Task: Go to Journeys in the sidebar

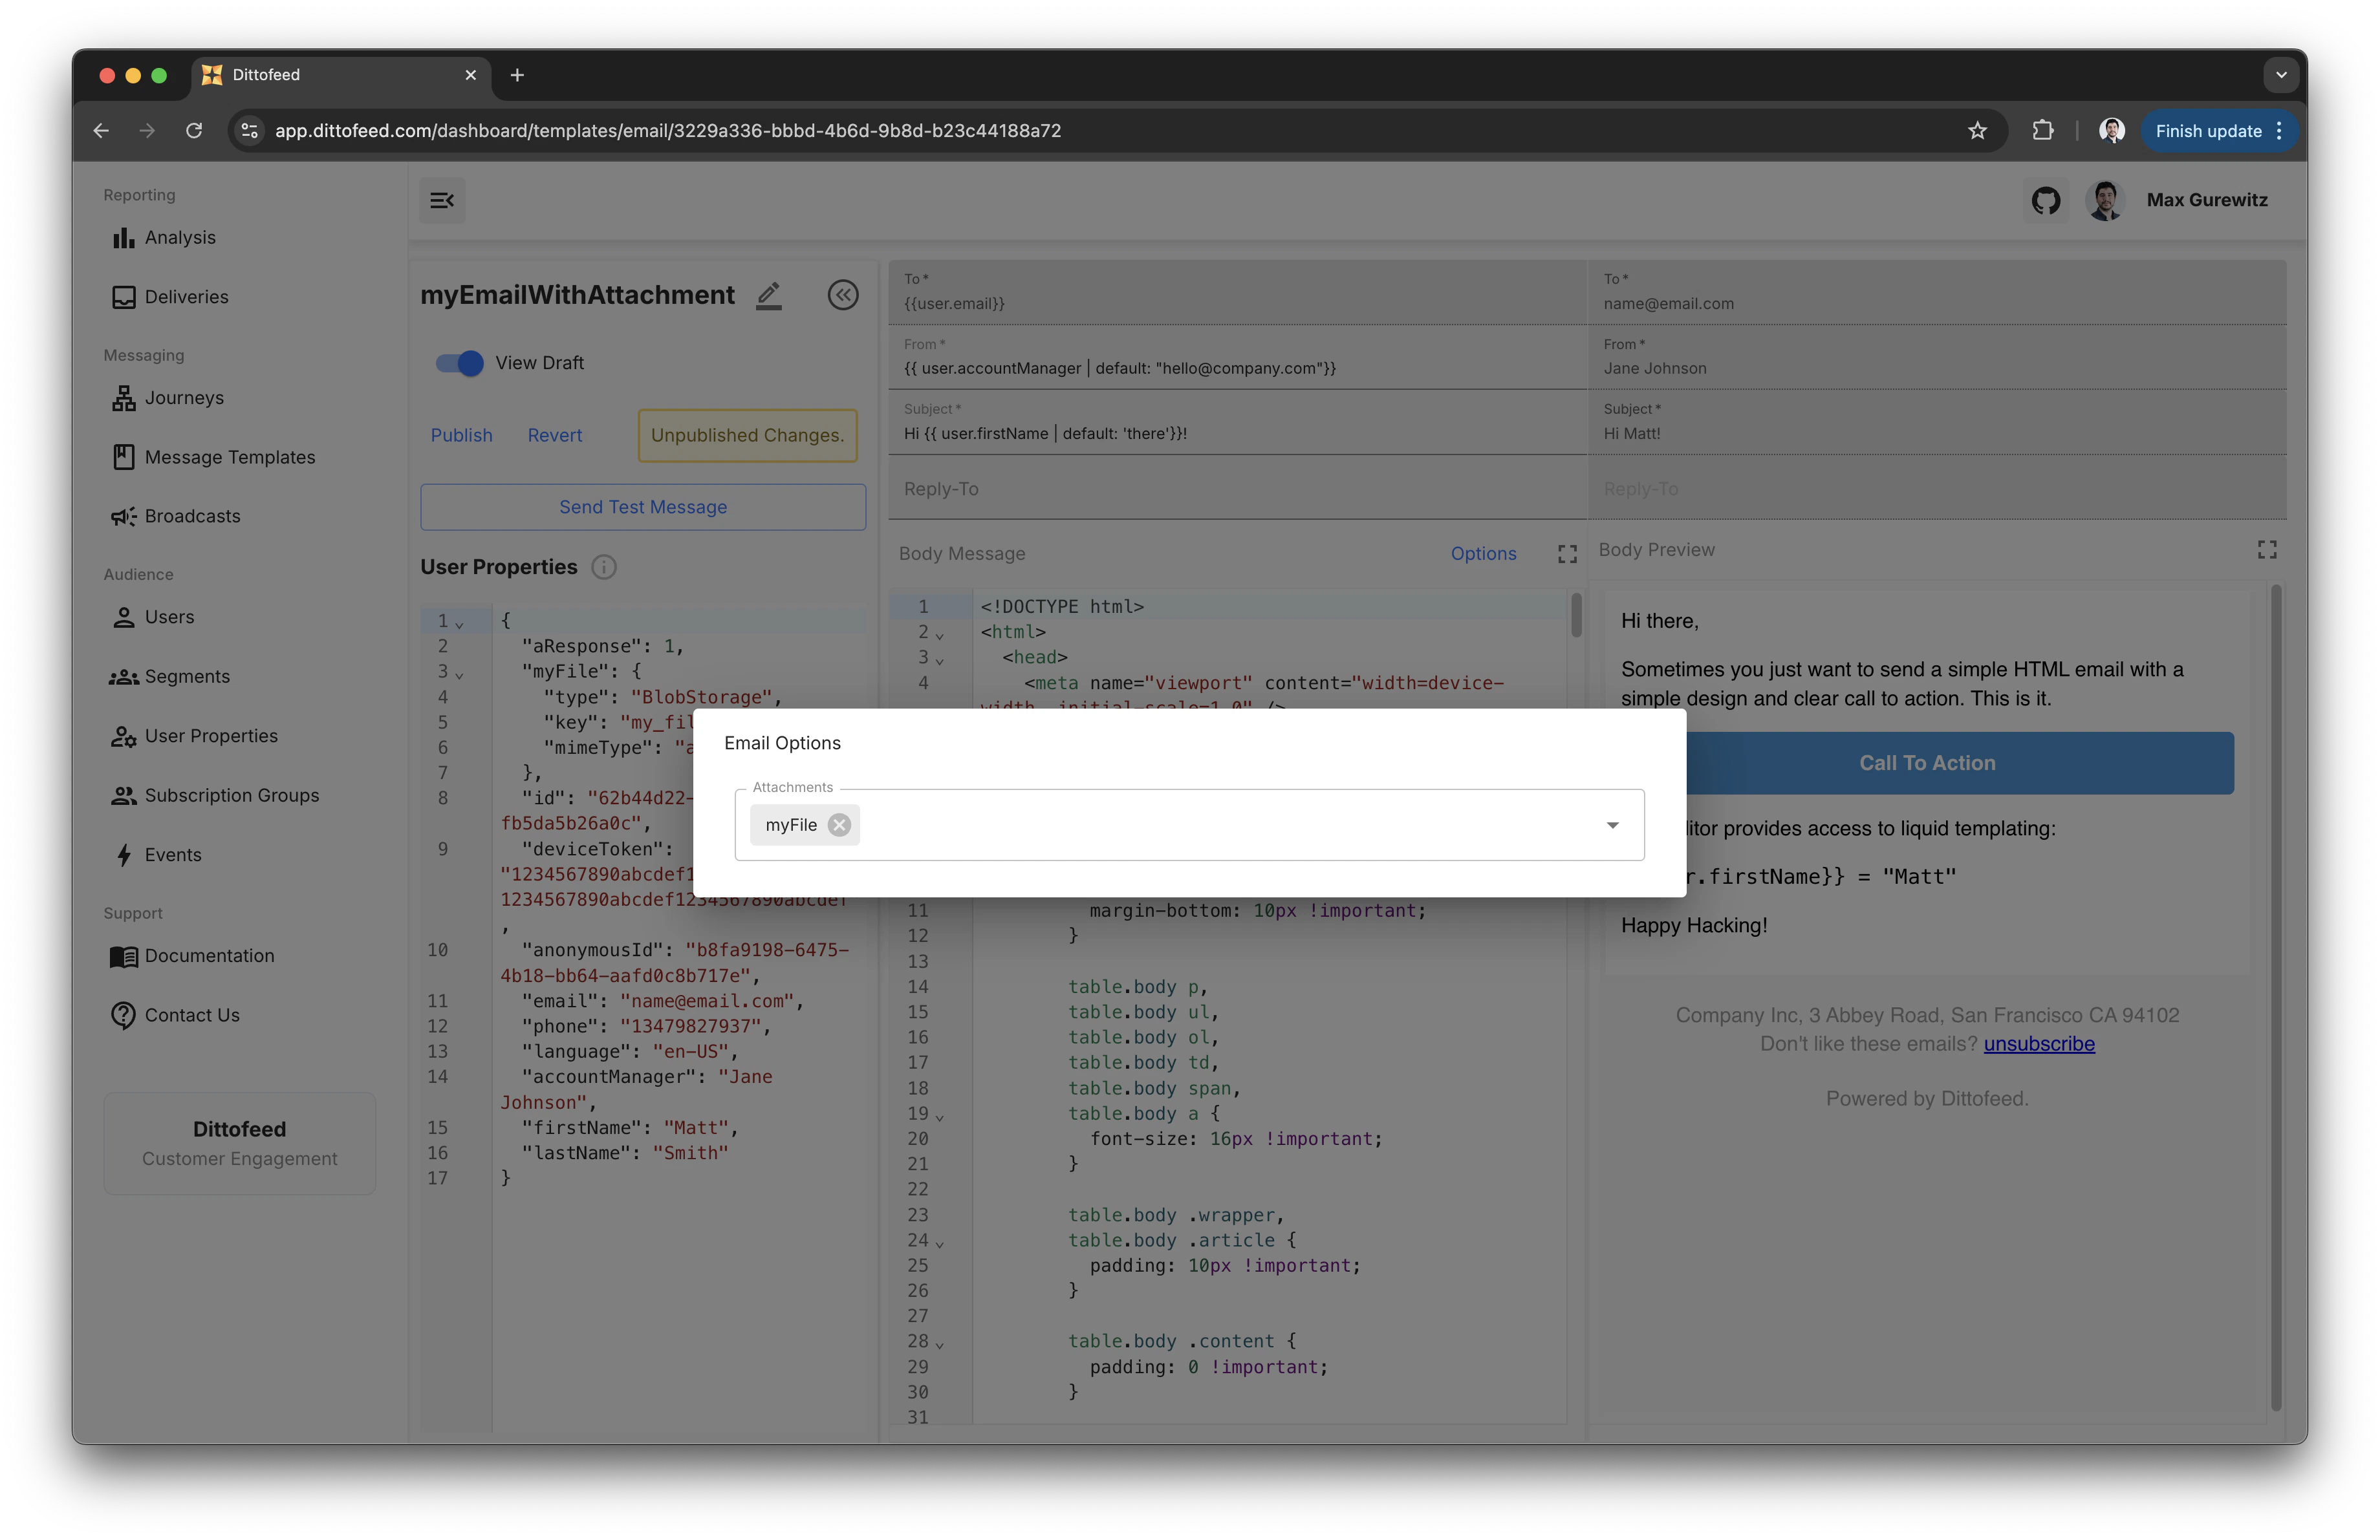Action: (x=184, y=398)
